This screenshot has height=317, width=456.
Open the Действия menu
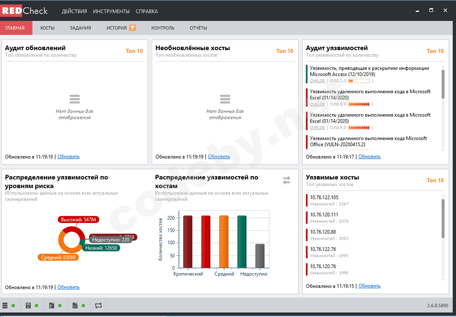pyautogui.click(x=74, y=11)
